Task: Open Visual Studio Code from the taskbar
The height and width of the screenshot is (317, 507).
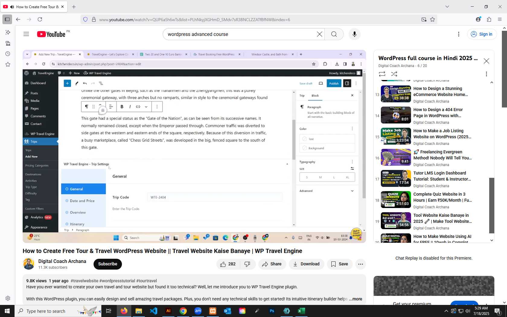Action: pos(154,311)
